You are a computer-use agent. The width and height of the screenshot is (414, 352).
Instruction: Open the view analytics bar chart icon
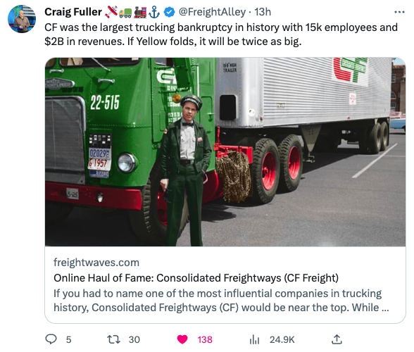click(255, 339)
